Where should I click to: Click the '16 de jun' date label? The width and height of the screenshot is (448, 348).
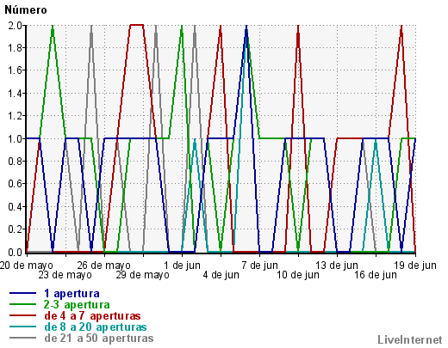[376, 275]
